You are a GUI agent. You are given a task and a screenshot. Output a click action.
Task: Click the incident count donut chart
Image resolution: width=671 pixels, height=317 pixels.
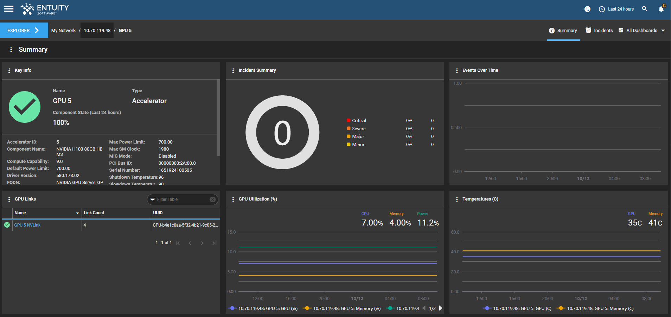coord(282,132)
